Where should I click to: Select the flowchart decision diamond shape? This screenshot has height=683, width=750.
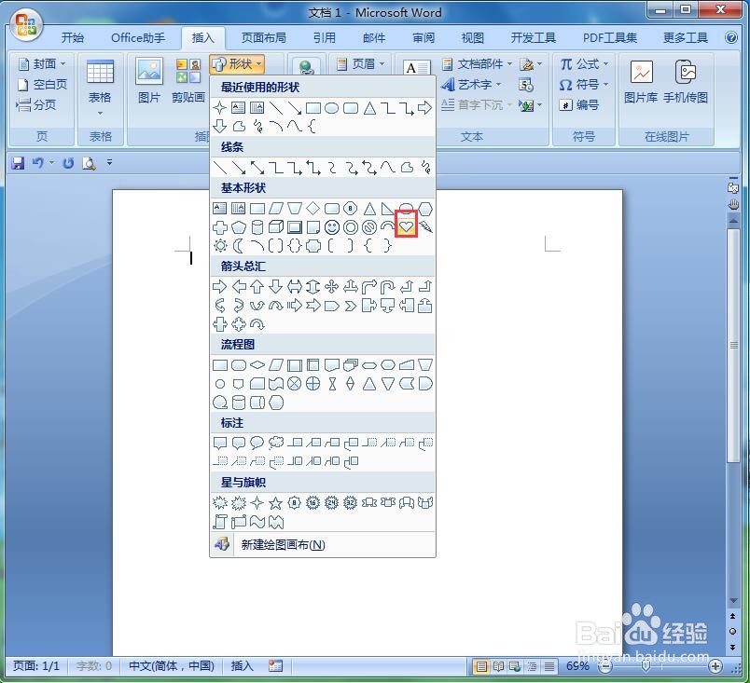(257, 365)
